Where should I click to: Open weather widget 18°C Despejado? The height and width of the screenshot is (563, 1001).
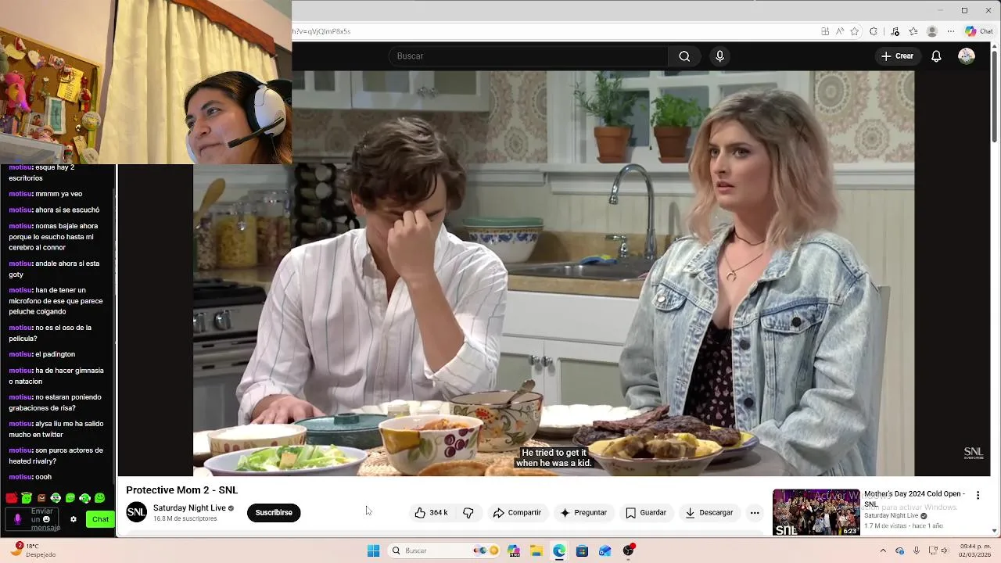[32, 550]
